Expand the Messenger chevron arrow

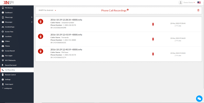32,22
